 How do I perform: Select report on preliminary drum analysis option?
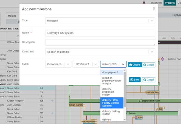coord(112,81)
